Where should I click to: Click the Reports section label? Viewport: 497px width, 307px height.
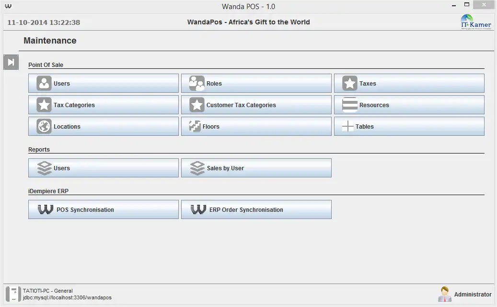[x=39, y=150]
